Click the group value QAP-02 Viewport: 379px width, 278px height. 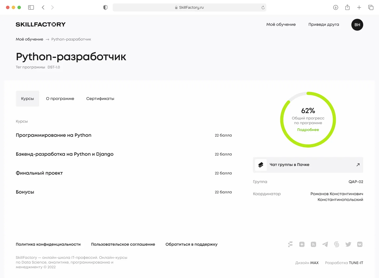coord(356,182)
